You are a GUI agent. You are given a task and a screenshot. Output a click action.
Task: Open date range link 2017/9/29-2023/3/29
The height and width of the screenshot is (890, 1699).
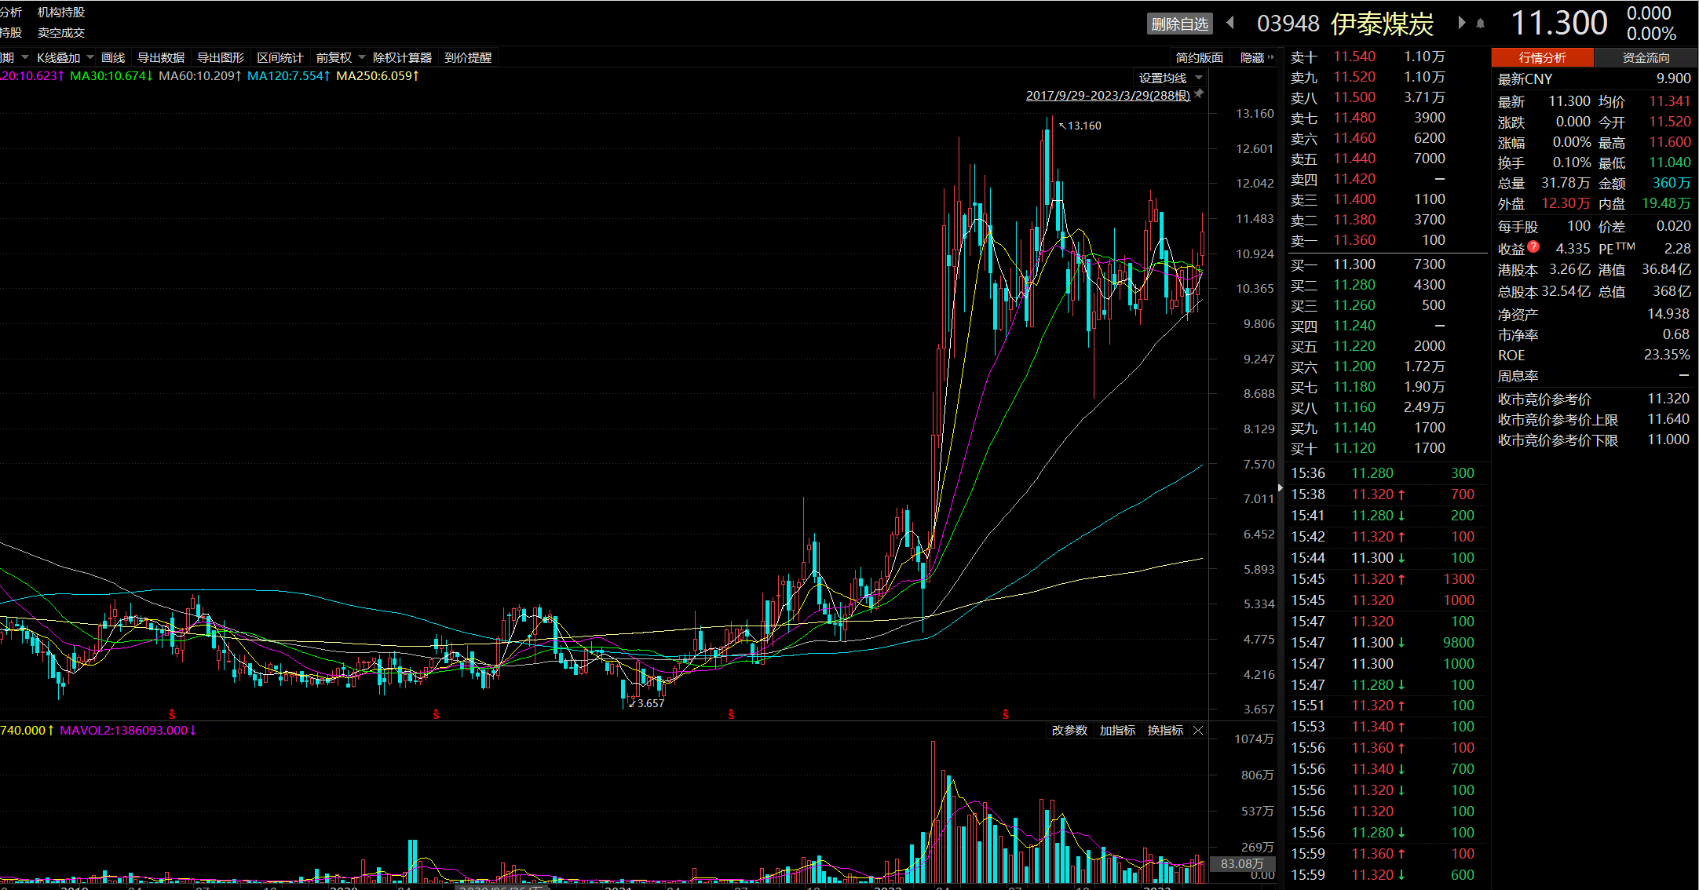[1108, 95]
